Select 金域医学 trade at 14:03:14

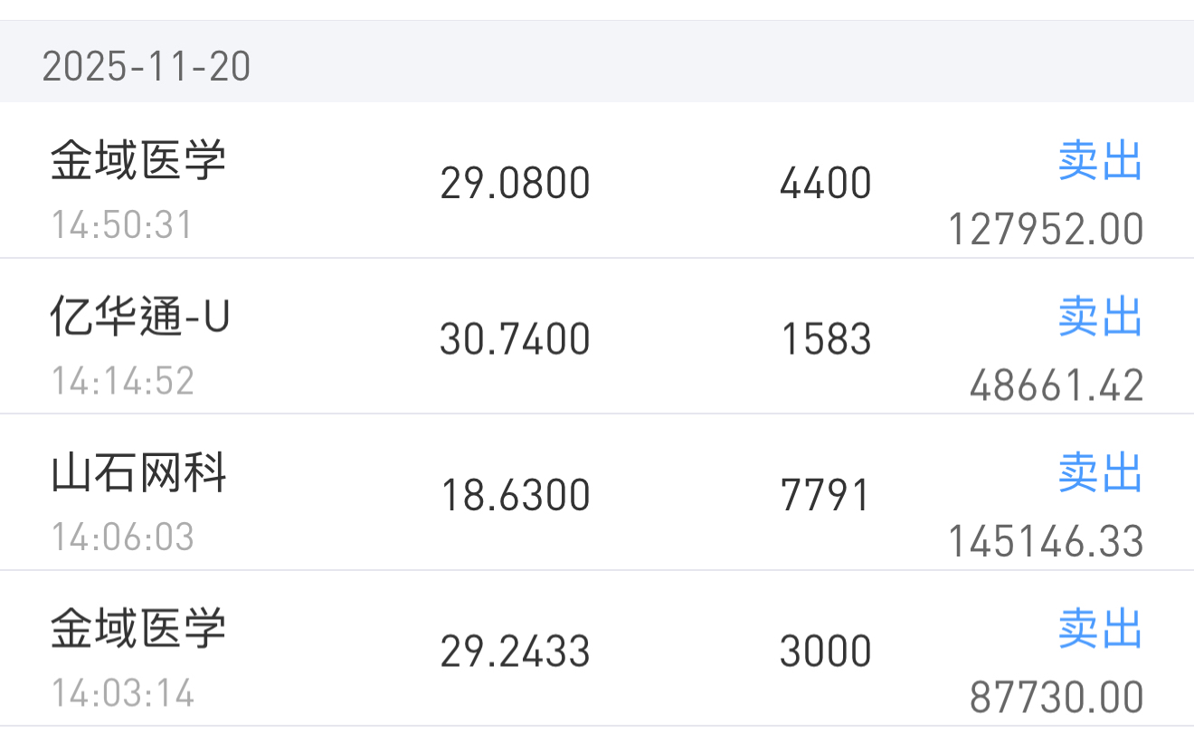click(597, 648)
